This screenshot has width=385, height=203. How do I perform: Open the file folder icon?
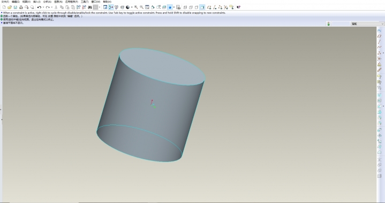[x=10, y=7]
